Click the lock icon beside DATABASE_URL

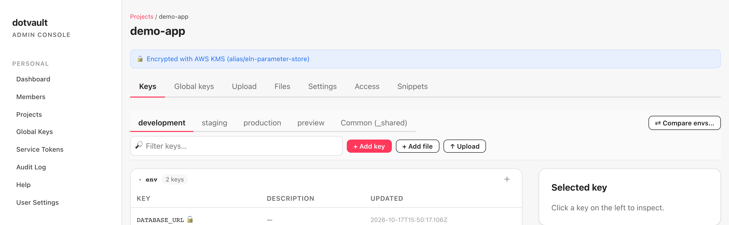pyautogui.click(x=190, y=219)
